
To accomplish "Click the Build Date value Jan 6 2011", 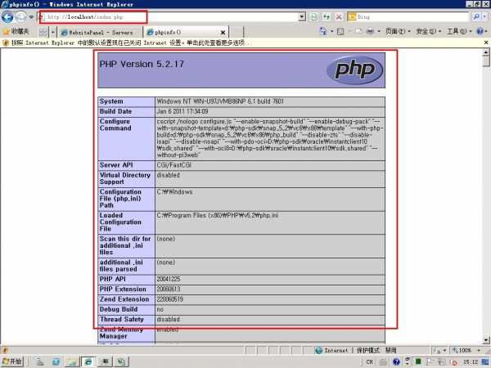I will click(x=182, y=111).
